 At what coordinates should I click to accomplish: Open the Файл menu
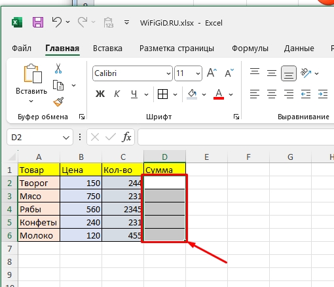(x=22, y=48)
